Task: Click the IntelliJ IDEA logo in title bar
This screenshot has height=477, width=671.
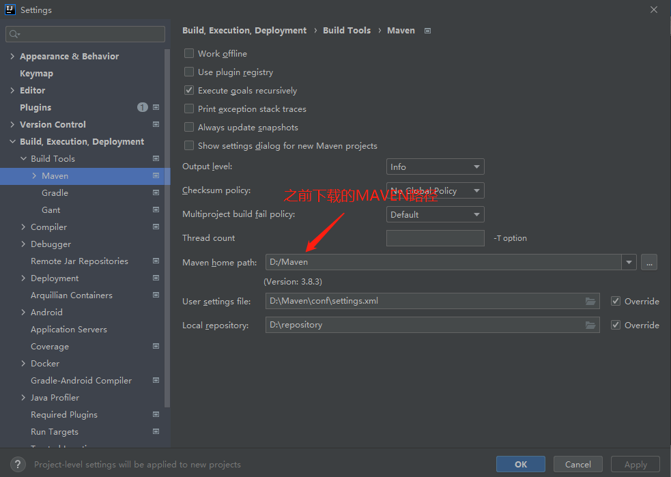Action: point(10,10)
